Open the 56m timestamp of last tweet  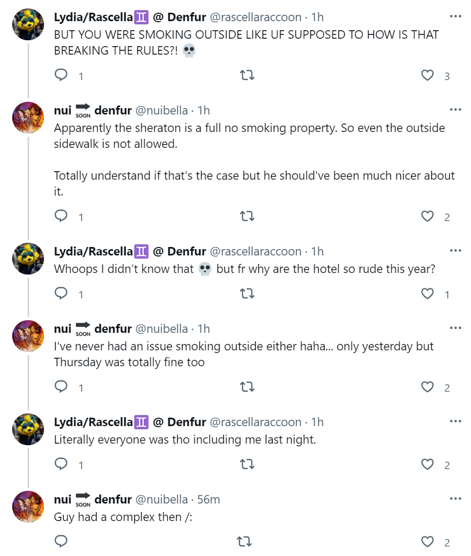click(208, 499)
